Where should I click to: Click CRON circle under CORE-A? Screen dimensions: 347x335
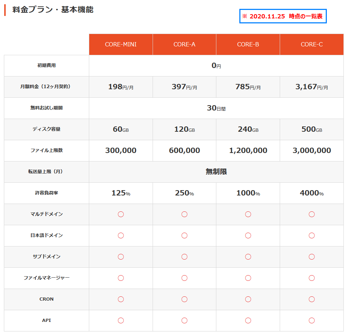point(184,299)
